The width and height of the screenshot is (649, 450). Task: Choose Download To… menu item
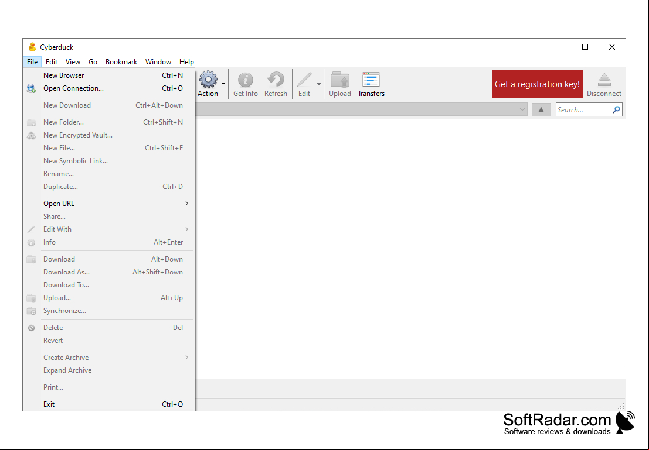coord(109,284)
